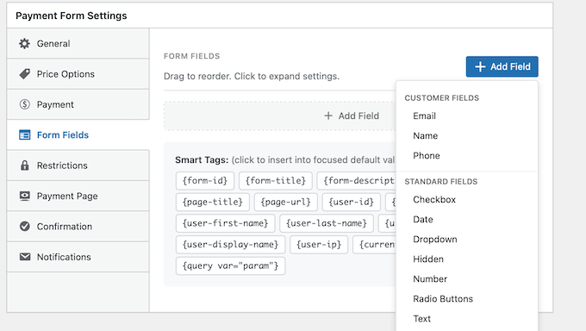The height and width of the screenshot is (331, 586).
Task: Add a Hidden standard field
Action: click(x=428, y=259)
